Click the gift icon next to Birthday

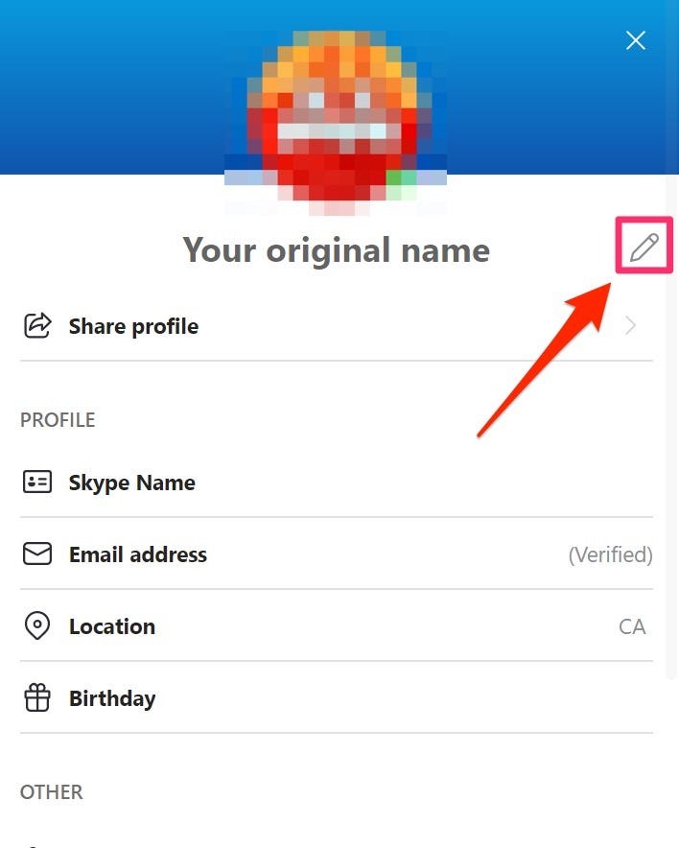(35, 698)
